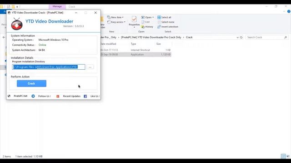Sort by Date modified column
Image resolution: width=291 pixels, height=163 pixels.
coord(108,44)
